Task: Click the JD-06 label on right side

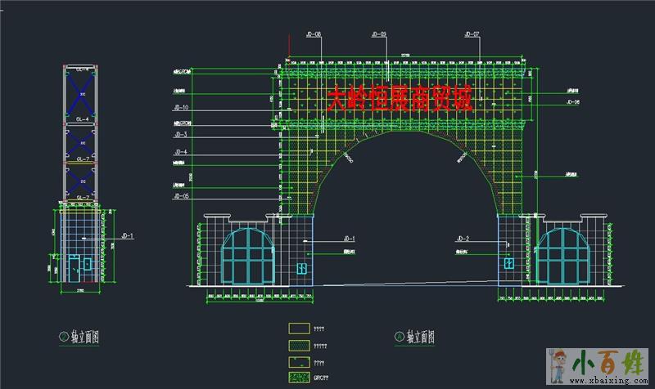Action: click(572, 102)
